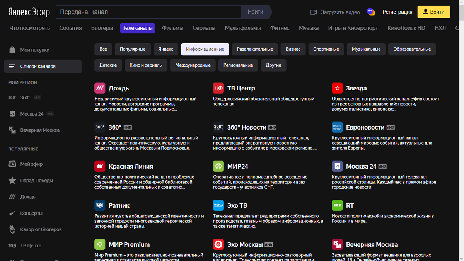Select the Популярные category filter
Screen dimensions: 464x261
click(133, 49)
